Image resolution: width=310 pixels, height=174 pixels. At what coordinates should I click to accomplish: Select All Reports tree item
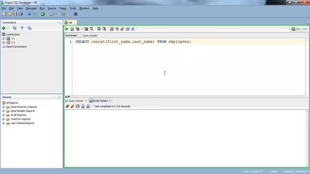tap(12, 103)
